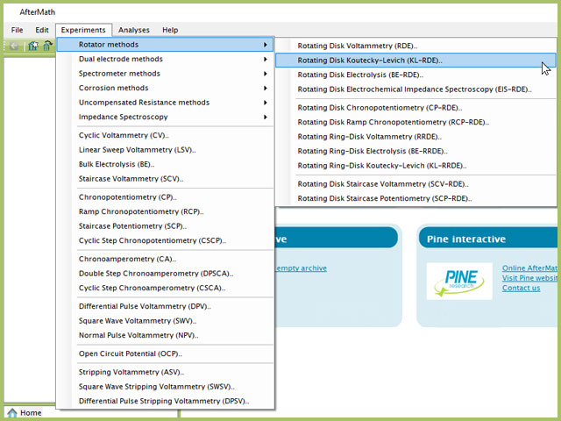Click the Contact us link
This screenshot has width=561, height=421.
(x=521, y=289)
